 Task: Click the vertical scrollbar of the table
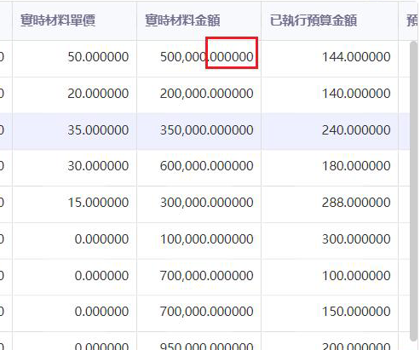tap(413, 191)
